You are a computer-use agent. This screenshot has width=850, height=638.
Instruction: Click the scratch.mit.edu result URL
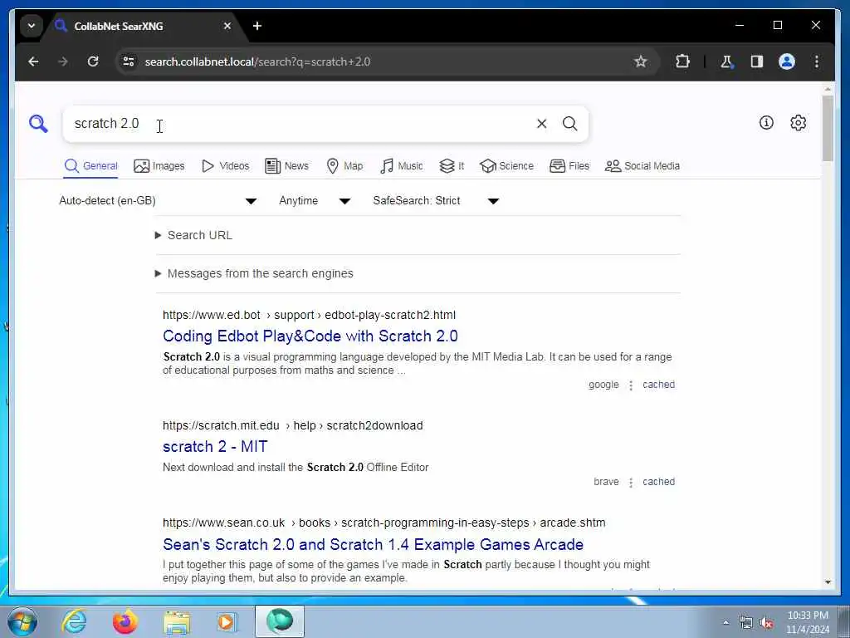[293, 426]
